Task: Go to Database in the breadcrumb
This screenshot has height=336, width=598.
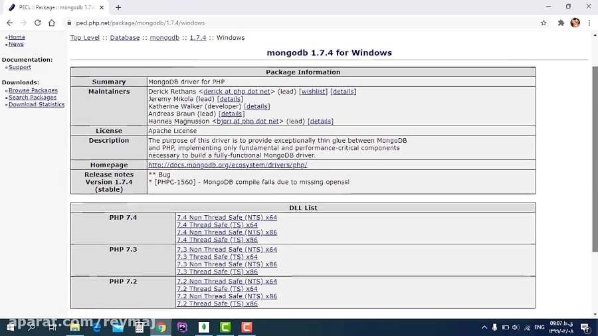Action: [x=125, y=38]
